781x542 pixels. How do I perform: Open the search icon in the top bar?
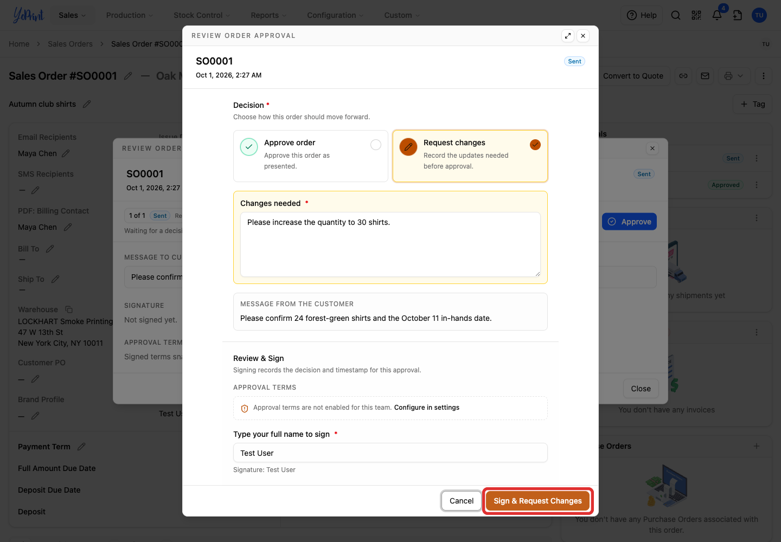[x=676, y=15]
